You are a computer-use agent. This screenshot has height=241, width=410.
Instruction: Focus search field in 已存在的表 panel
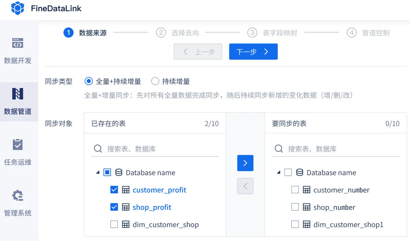[x=155, y=149]
